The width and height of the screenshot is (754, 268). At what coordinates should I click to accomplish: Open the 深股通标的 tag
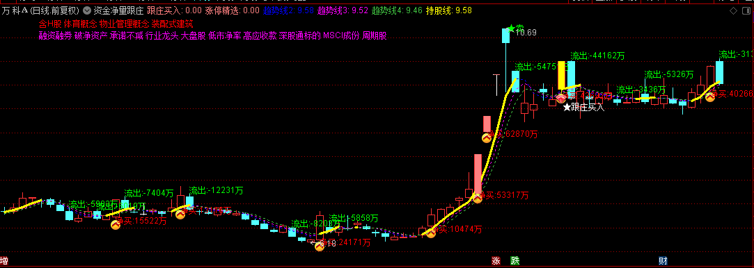click(299, 35)
